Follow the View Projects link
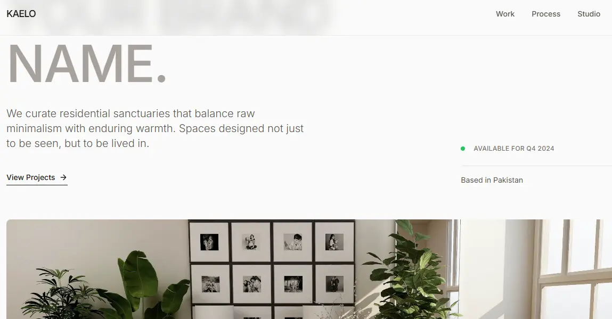The image size is (612, 319). pyautogui.click(x=37, y=178)
